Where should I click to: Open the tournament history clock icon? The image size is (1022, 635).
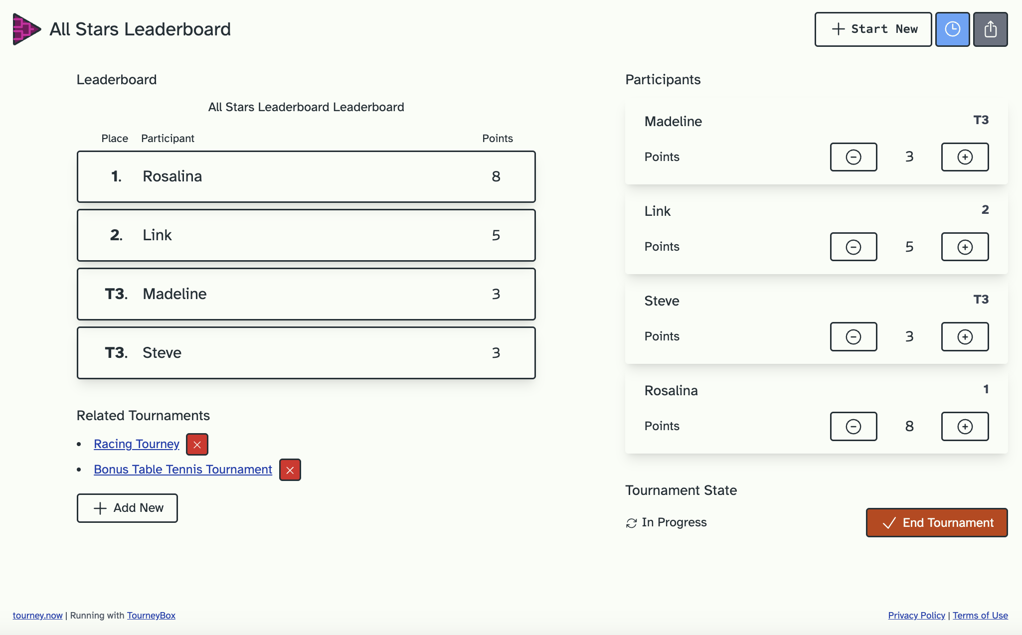point(952,29)
